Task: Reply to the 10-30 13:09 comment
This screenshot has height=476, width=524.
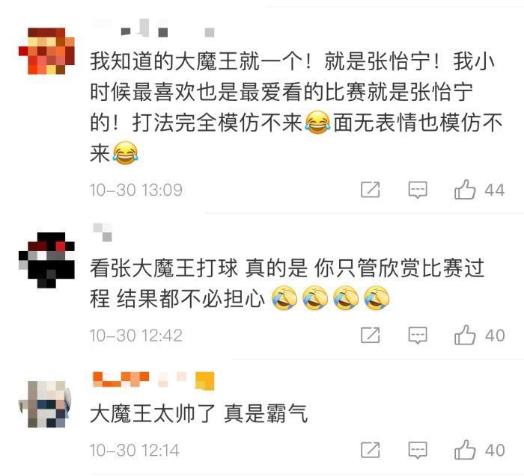Action: point(418,190)
